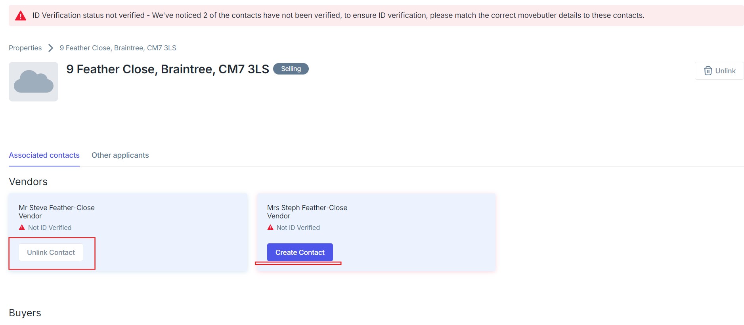Click the cloud placeholder property image
Viewport: 744px width, 325px height.
coord(34,82)
